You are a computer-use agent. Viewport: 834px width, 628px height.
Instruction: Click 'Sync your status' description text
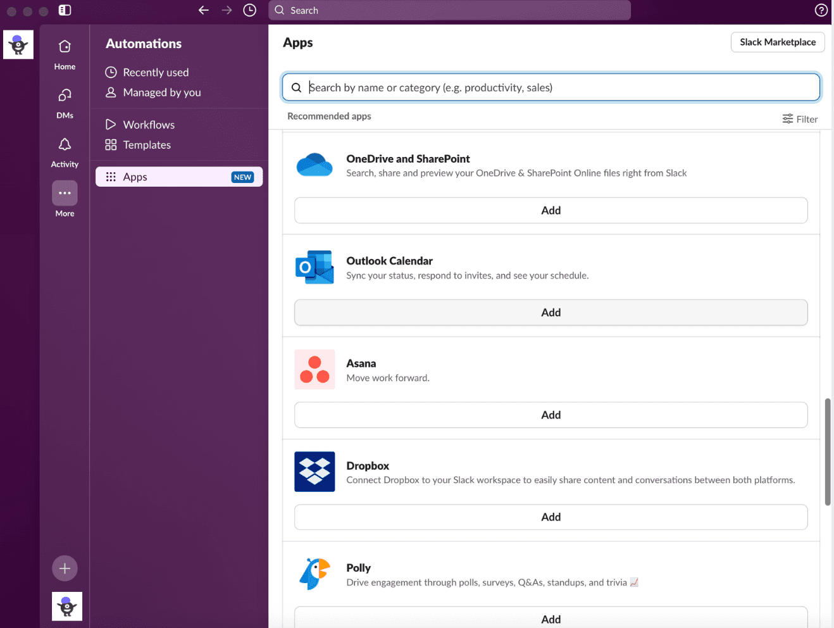pos(467,275)
